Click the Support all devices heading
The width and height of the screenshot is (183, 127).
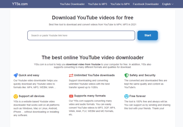32,96
